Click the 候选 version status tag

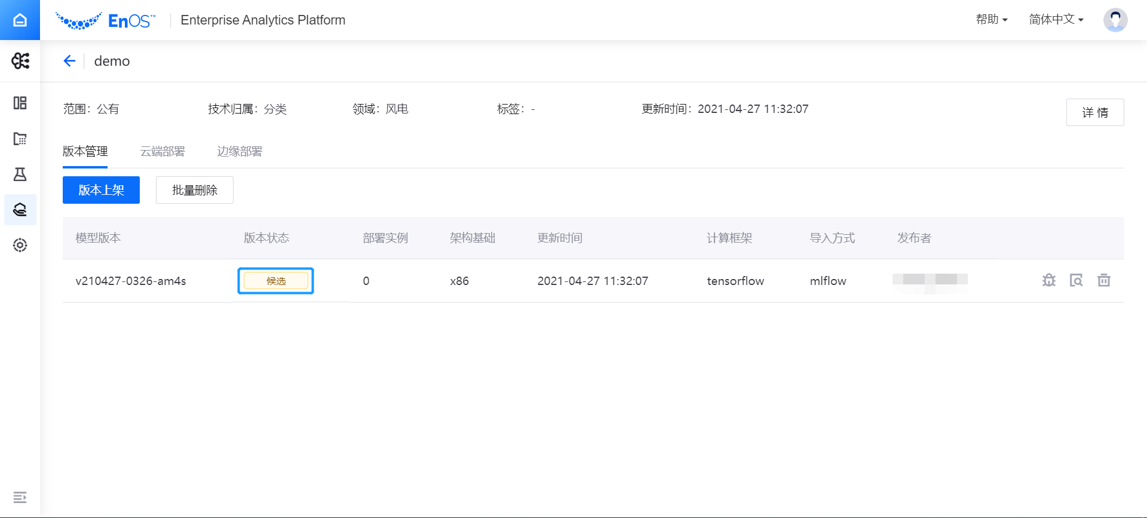point(275,281)
